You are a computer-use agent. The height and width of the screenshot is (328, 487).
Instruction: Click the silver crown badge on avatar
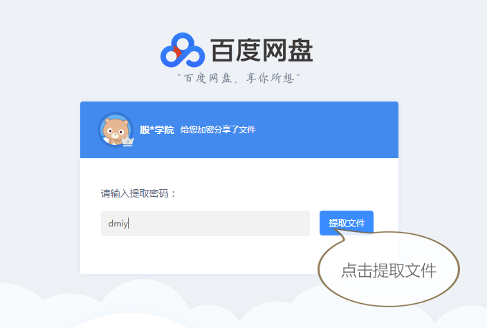pos(128,141)
